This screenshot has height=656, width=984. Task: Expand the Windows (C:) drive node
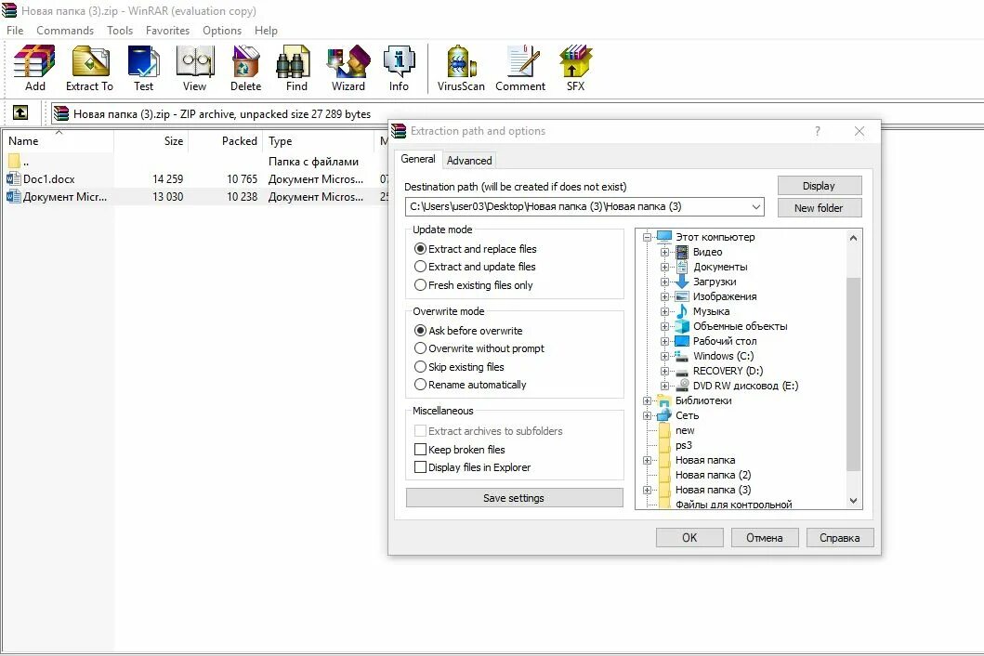coord(664,356)
